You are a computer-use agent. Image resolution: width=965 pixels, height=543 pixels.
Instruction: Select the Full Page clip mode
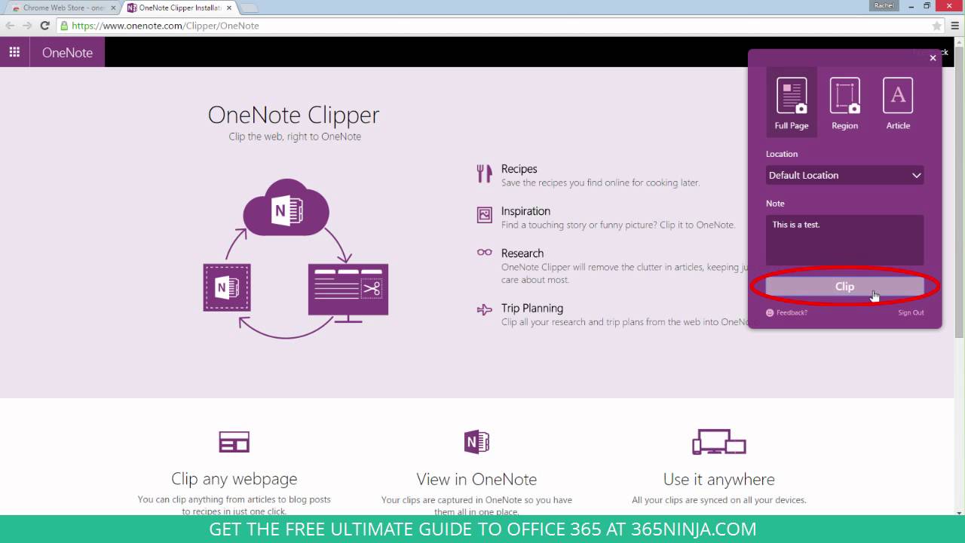(x=792, y=103)
